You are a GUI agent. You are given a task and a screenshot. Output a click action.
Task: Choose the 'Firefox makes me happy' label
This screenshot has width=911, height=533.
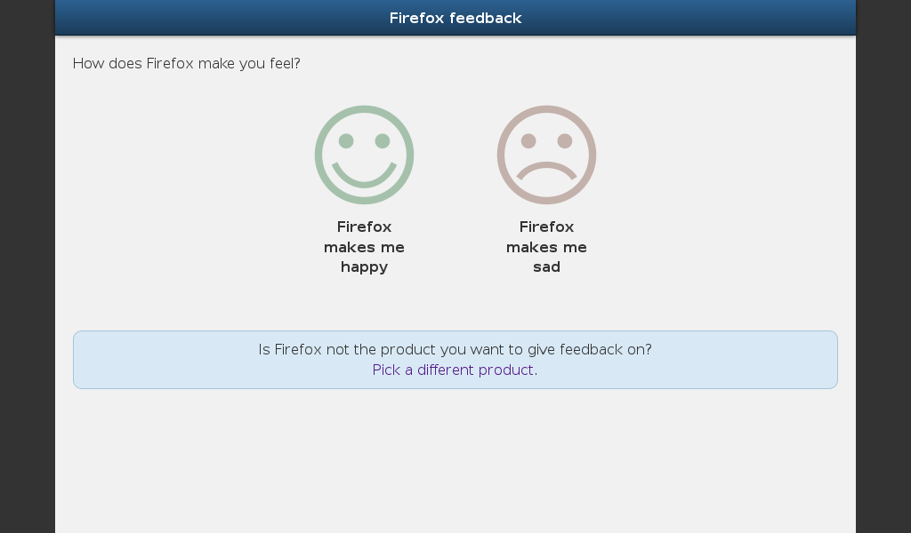coord(364,246)
